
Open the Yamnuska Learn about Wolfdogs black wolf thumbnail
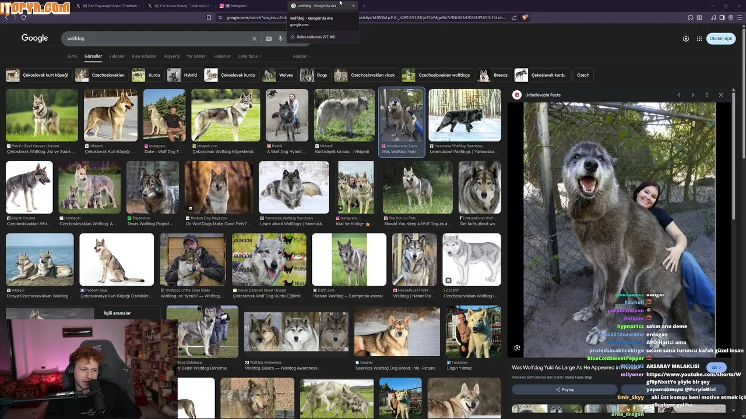(465, 115)
